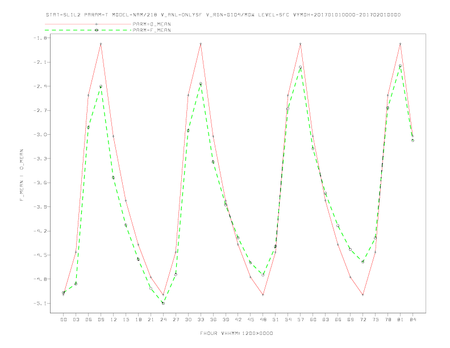Click the red O_MEAN peak marker at hour 33
This screenshot has height=348, width=450.
[201, 44]
